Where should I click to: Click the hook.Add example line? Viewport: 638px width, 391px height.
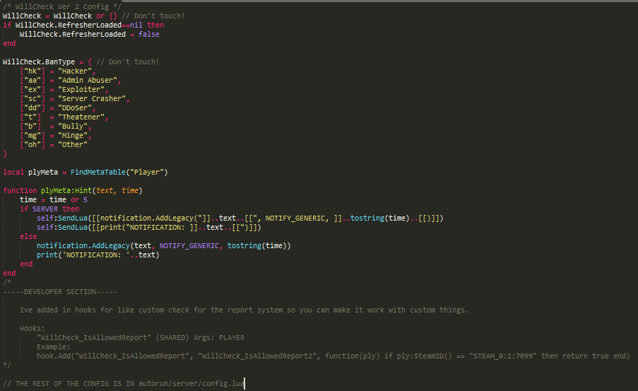pos(332,356)
